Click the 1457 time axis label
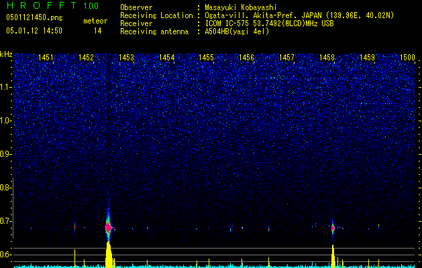Screen dimensions: 422x268 287,58
